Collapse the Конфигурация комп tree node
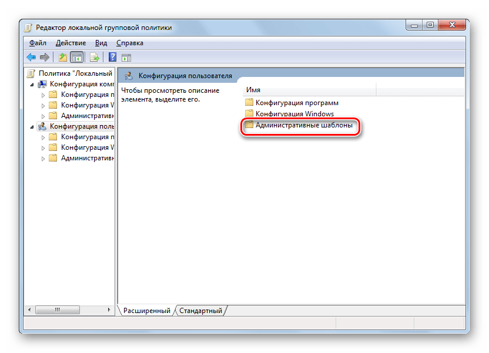This screenshot has width=489, height=353. (32, 85)
